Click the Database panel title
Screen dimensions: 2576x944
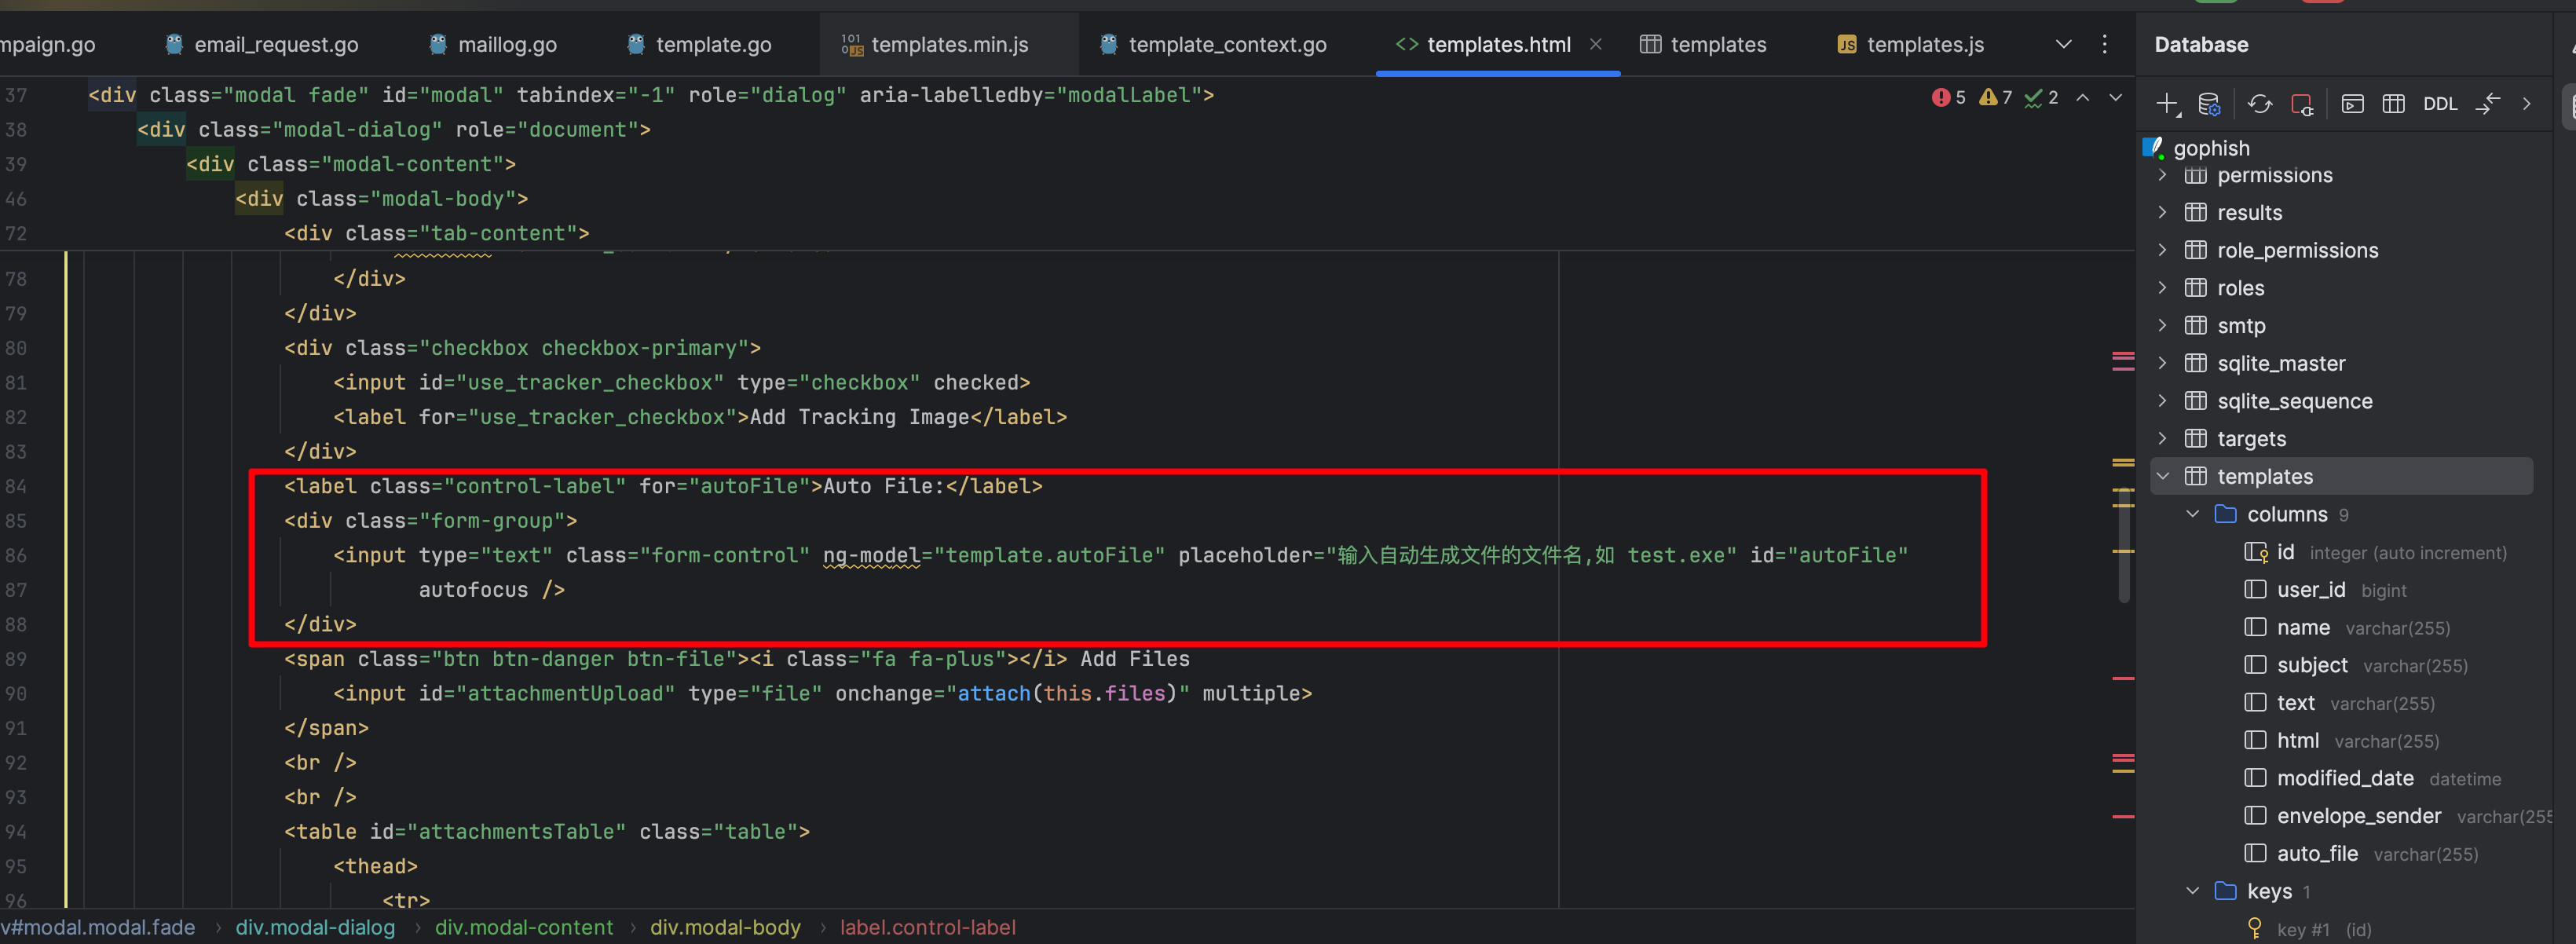point(2201,44)
